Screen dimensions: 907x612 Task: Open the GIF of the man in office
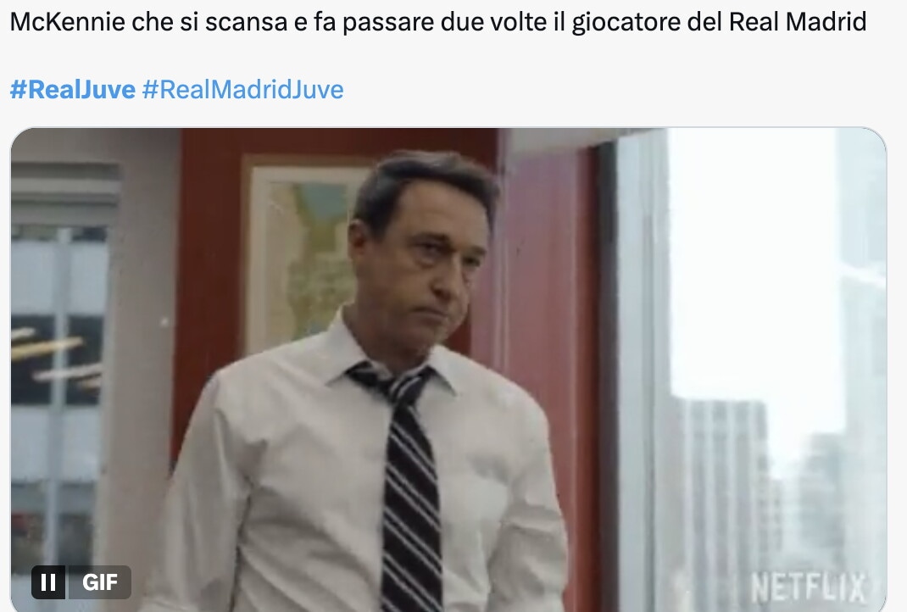click(x=448, y=370)
